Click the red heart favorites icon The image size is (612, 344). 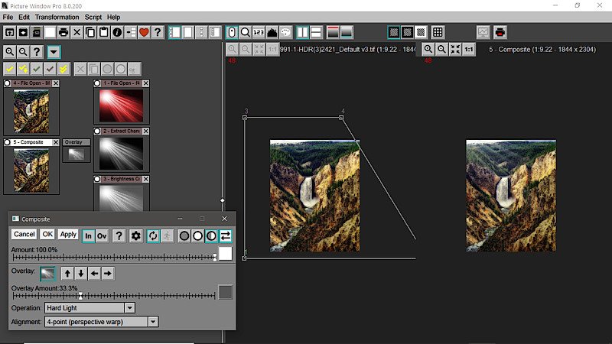coord(143,32)
